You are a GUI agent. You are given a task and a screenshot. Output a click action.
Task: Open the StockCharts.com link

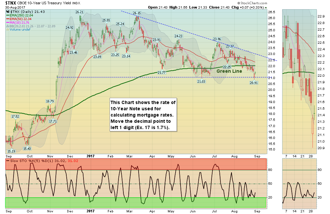coord(252,3)
